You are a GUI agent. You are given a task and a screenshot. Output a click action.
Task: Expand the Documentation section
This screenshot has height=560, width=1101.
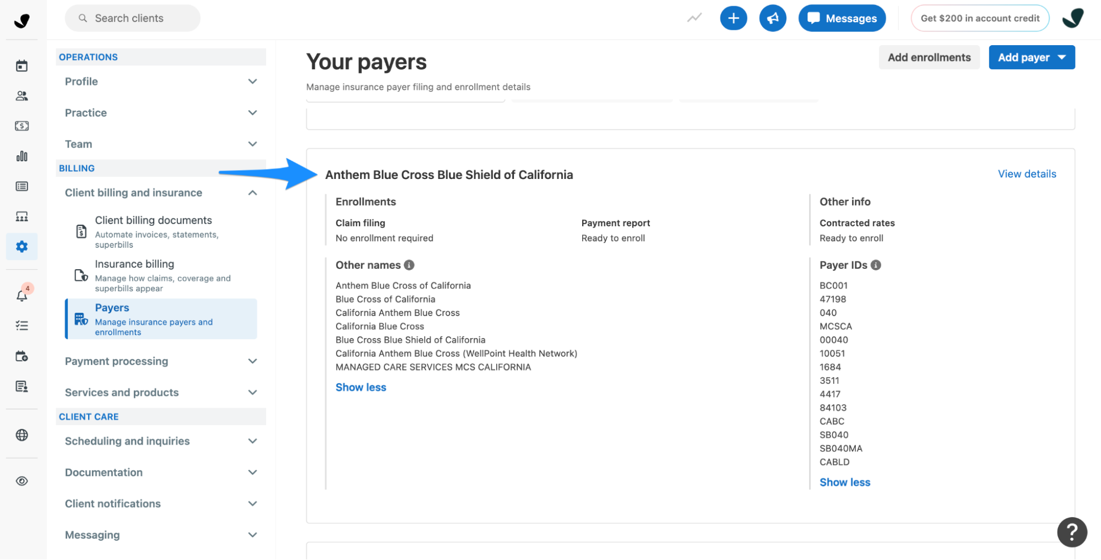click(x=161, y=472)
